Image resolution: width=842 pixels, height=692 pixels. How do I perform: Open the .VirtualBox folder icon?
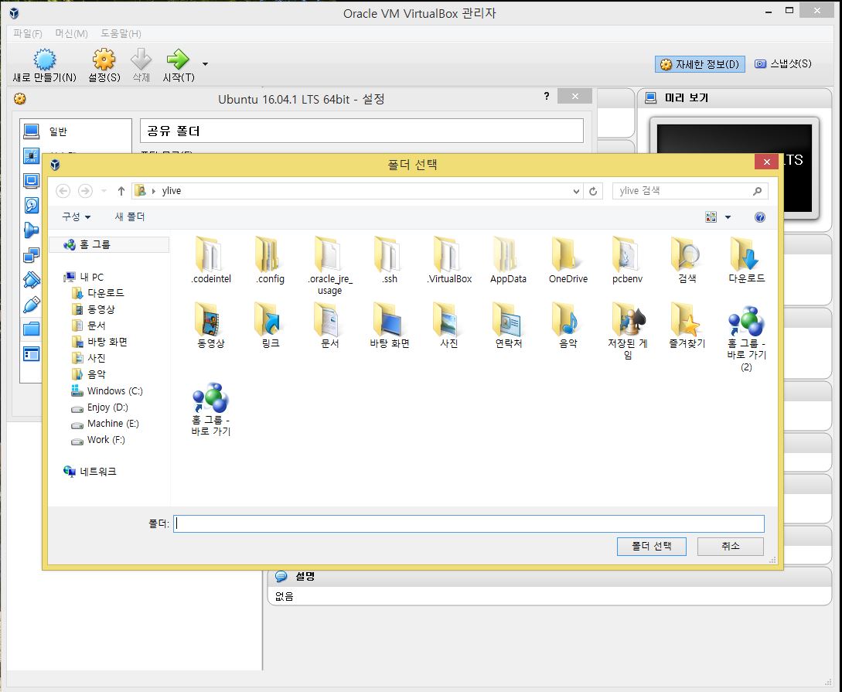pos(449,254)
